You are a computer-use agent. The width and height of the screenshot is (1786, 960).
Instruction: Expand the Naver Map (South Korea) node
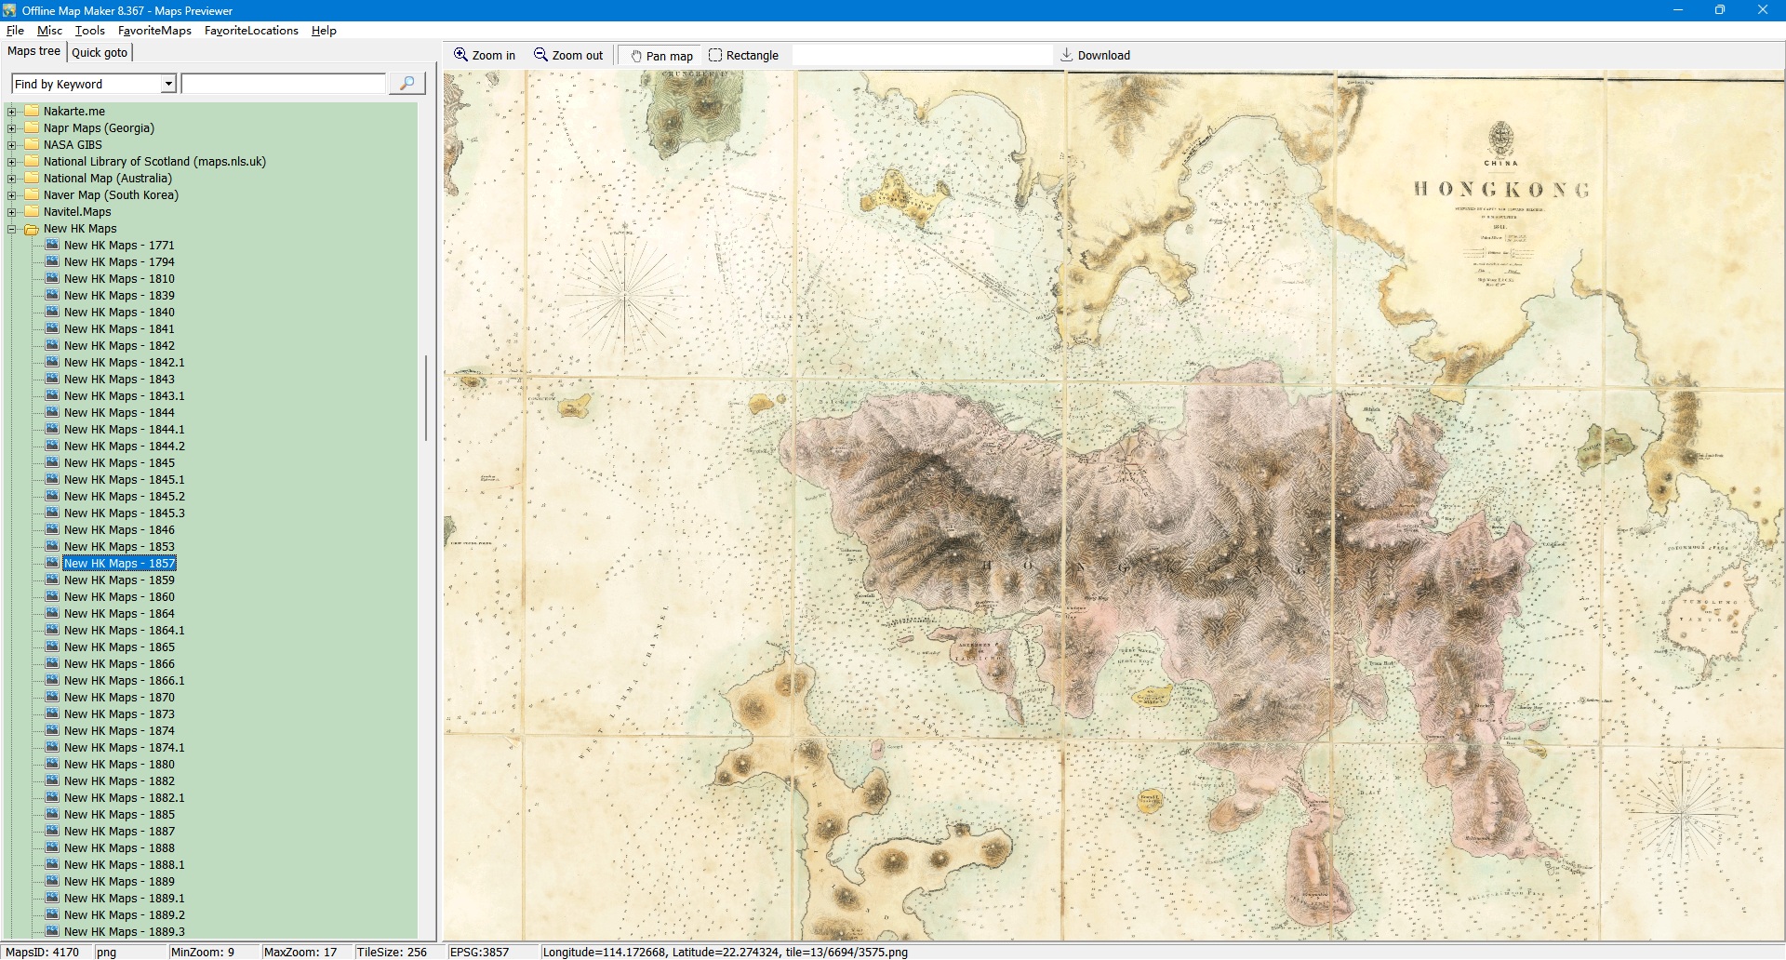pyautogui.click(x=12, y=195)
